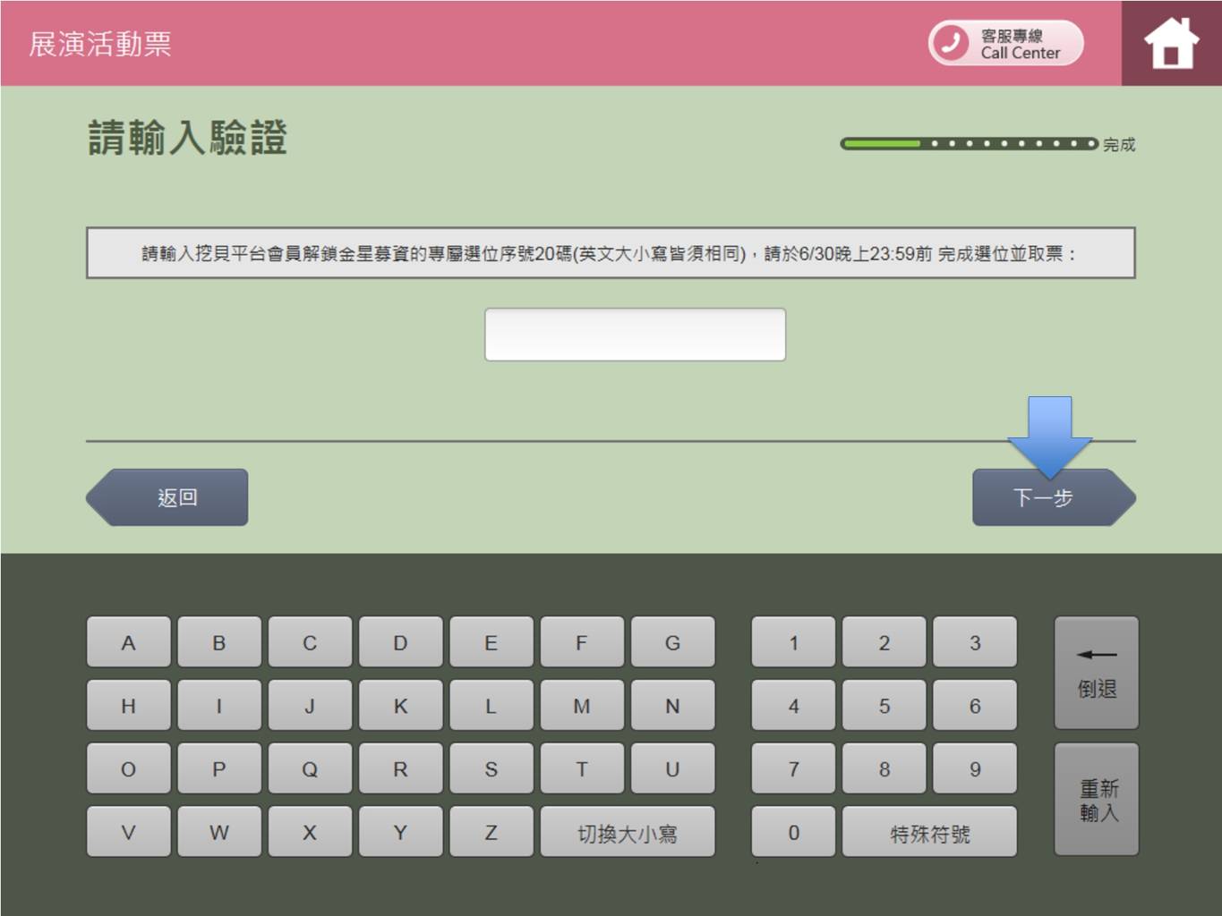Tap the letter Q key
The width and height of the screenshot is (1222, 916).
point(310,769)
